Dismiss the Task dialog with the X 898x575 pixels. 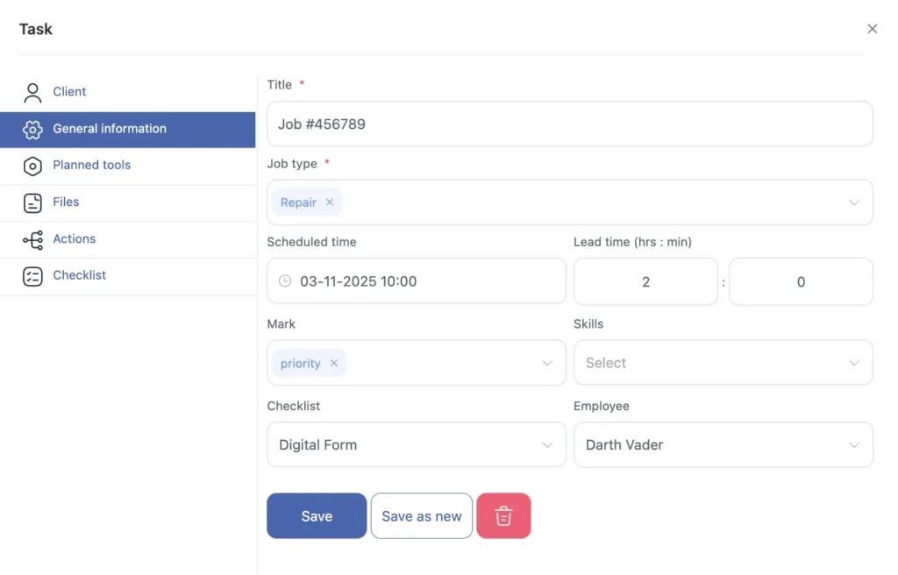coord(873,28)
